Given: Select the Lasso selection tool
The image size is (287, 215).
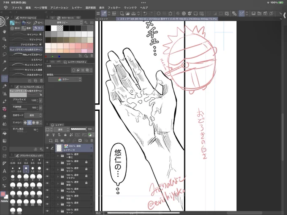Looking at the screenshot, I should pyautogui.click(x=5, y=54).
